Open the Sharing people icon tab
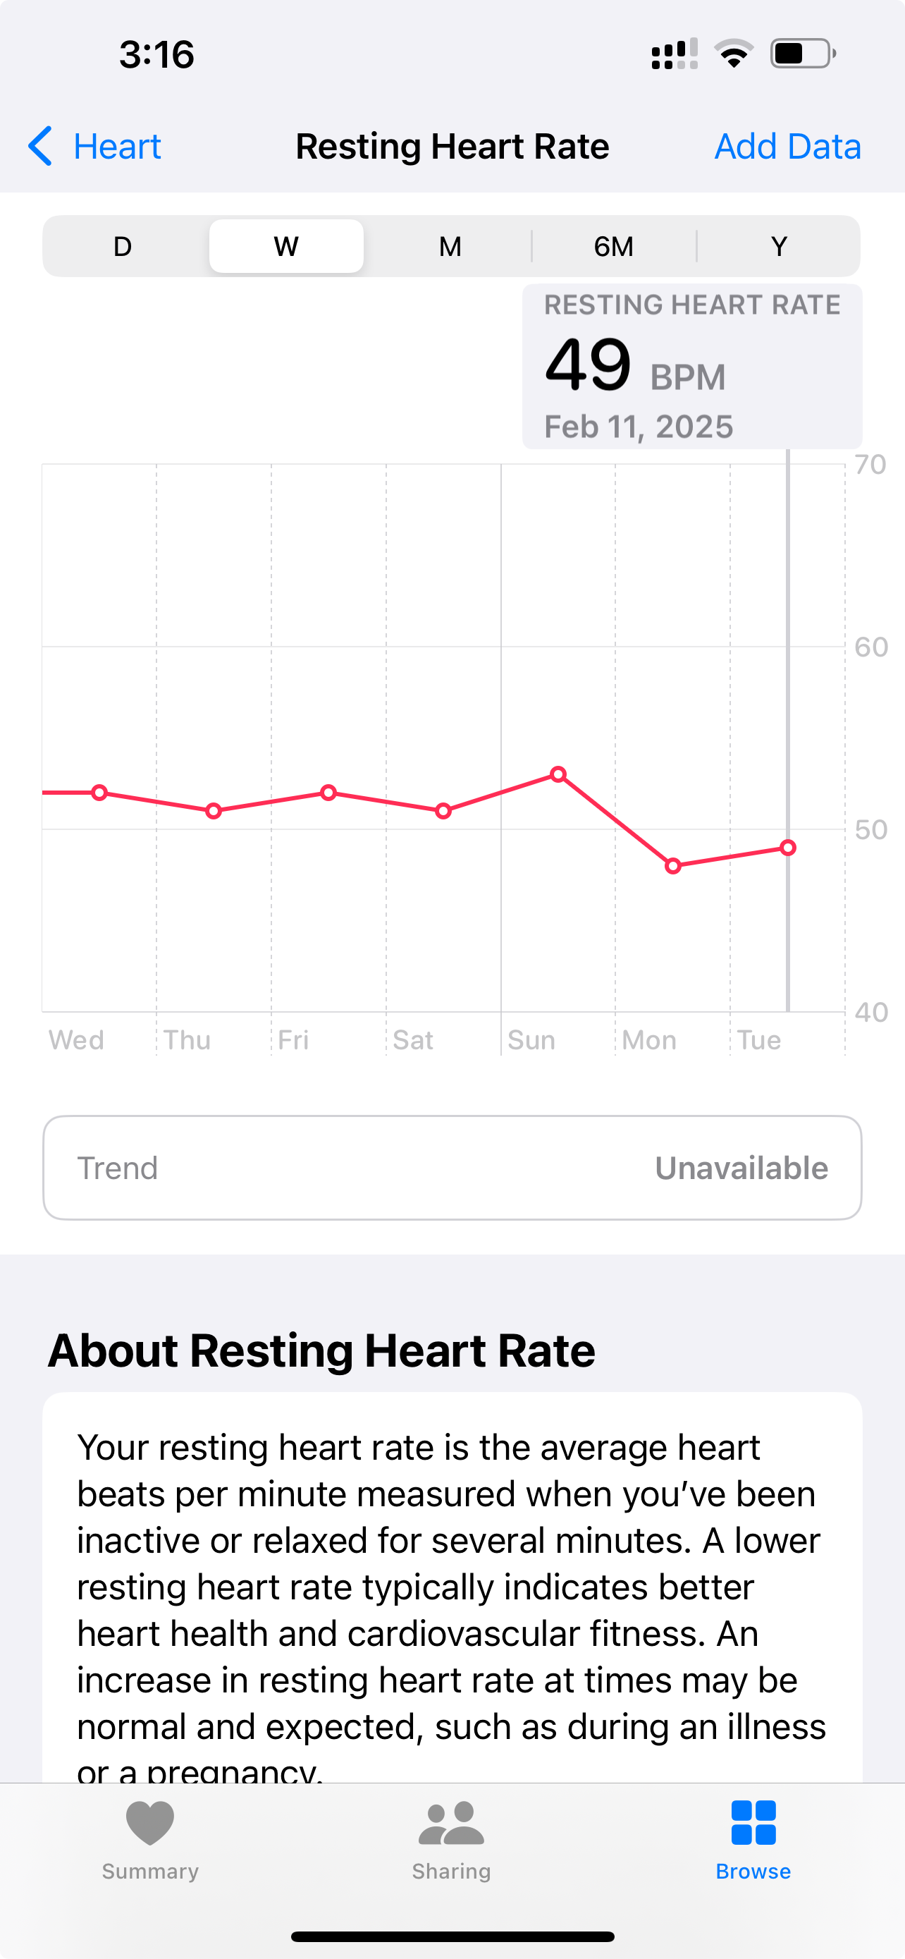 pyautogui.click(x=451, y=1823)
